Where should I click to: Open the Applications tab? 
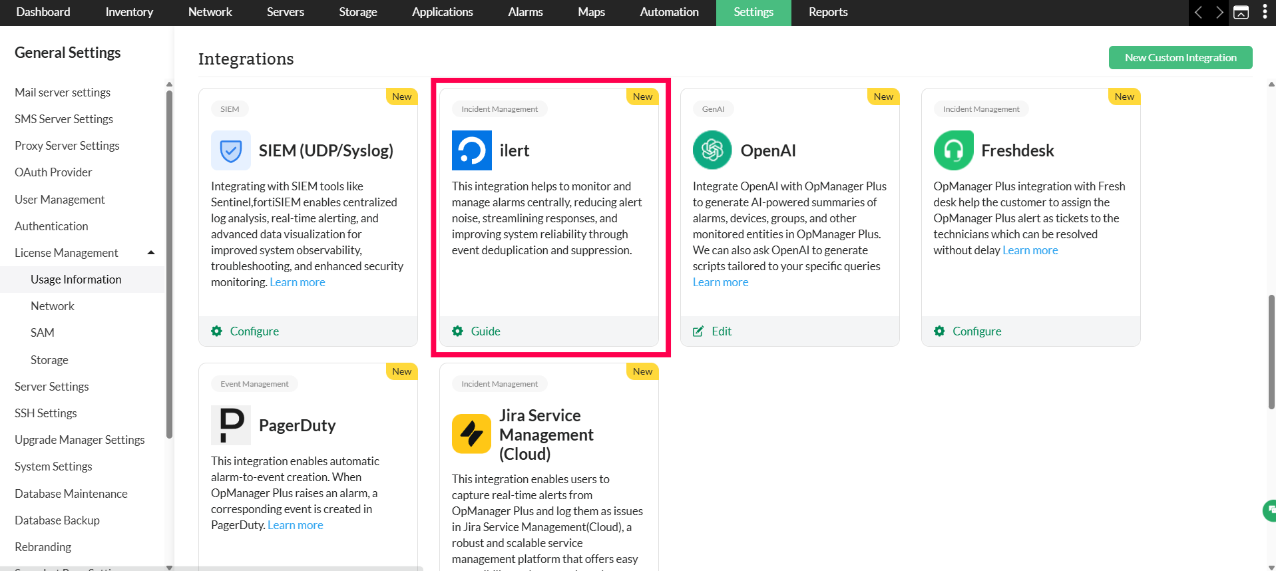pyautogui.click(x=443, y=12)
